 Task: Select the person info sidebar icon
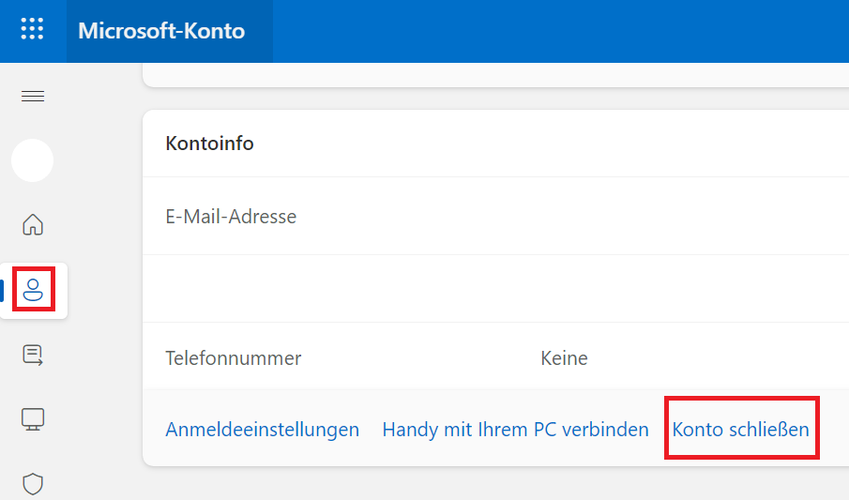pos(33,290)
